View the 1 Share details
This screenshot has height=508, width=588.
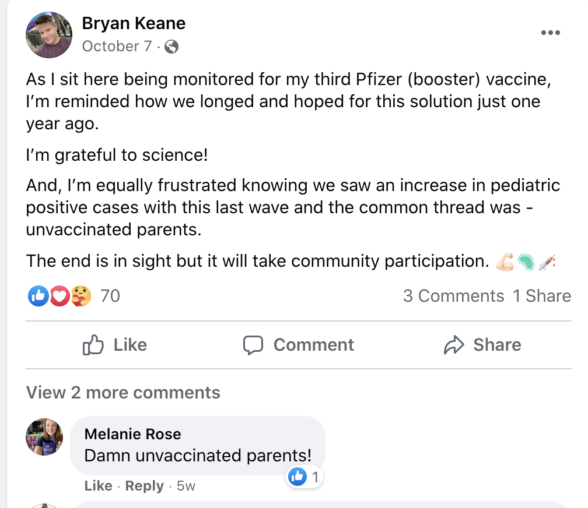point(541,296)
